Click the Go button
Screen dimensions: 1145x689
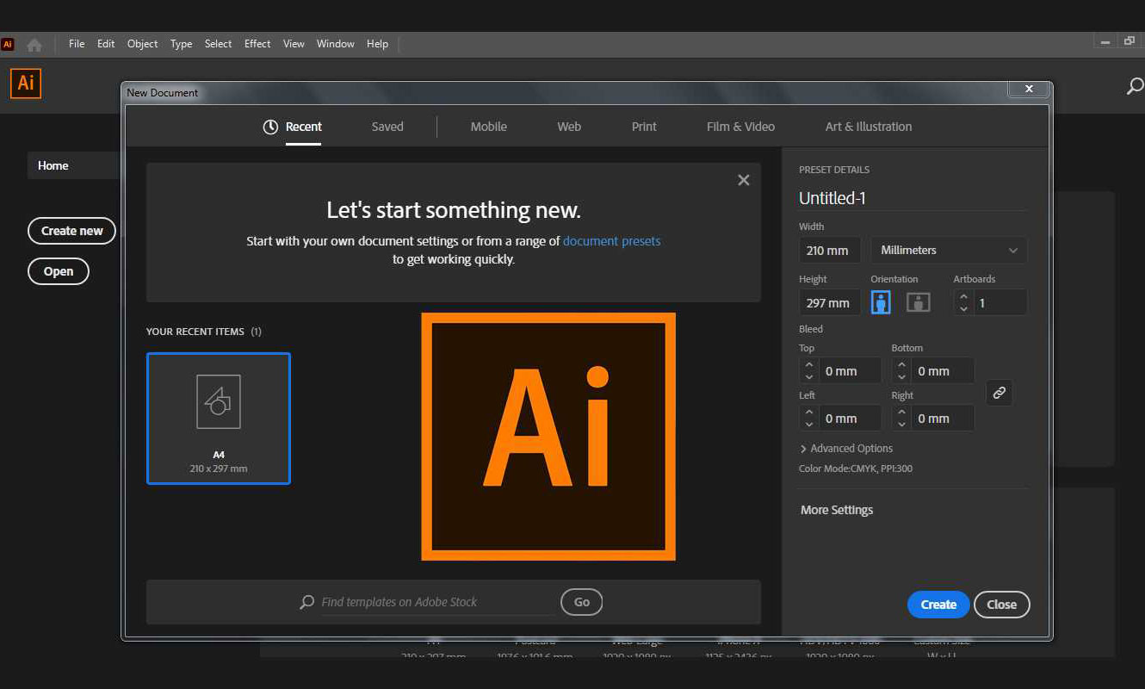click(x=582, y=602)
